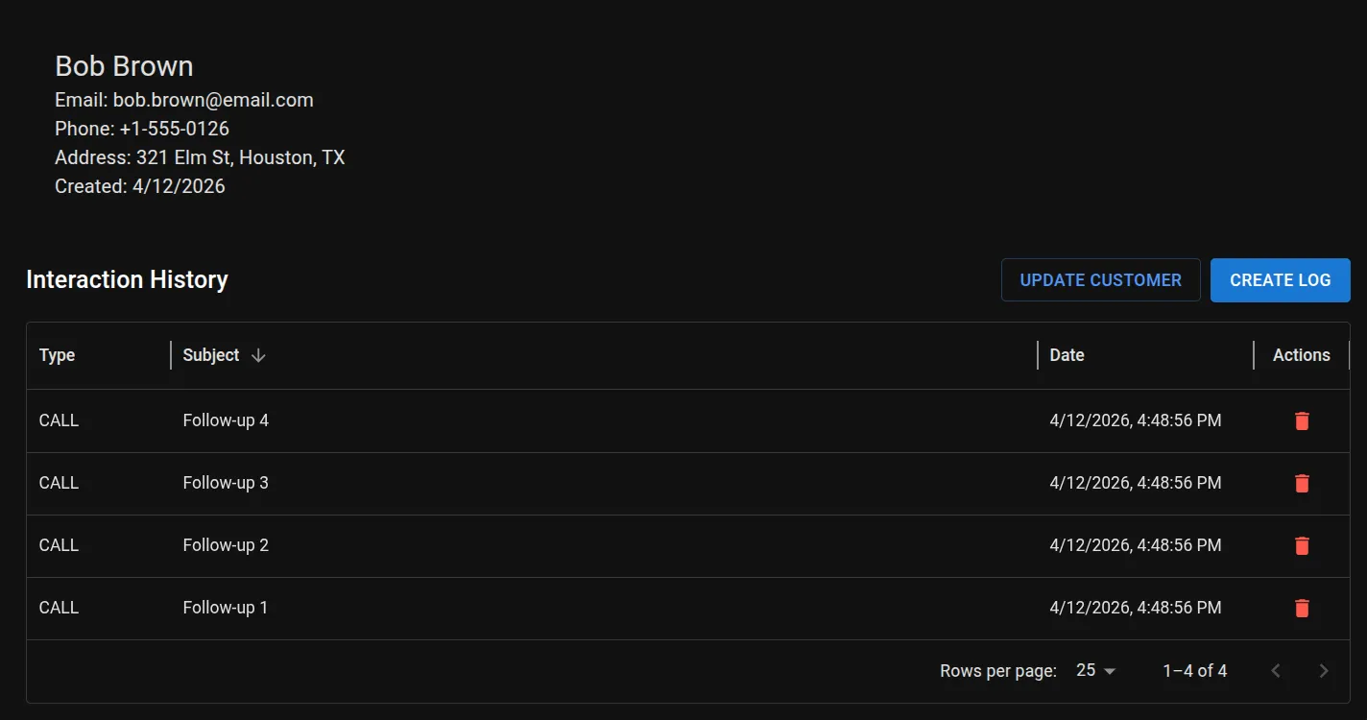Viewport: 1367px width, 720px height.
Task: Click the Update Customer button
Action: (x=1100, y=280)
